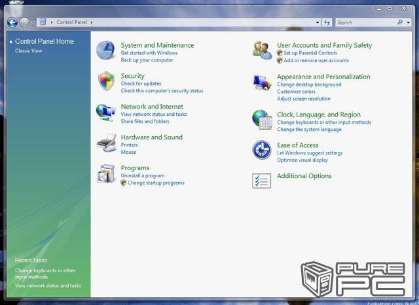This screenshot has width=419, height=305.
Task: Click Customize colors
Action: pyautogui.click(x=296, y=92)
